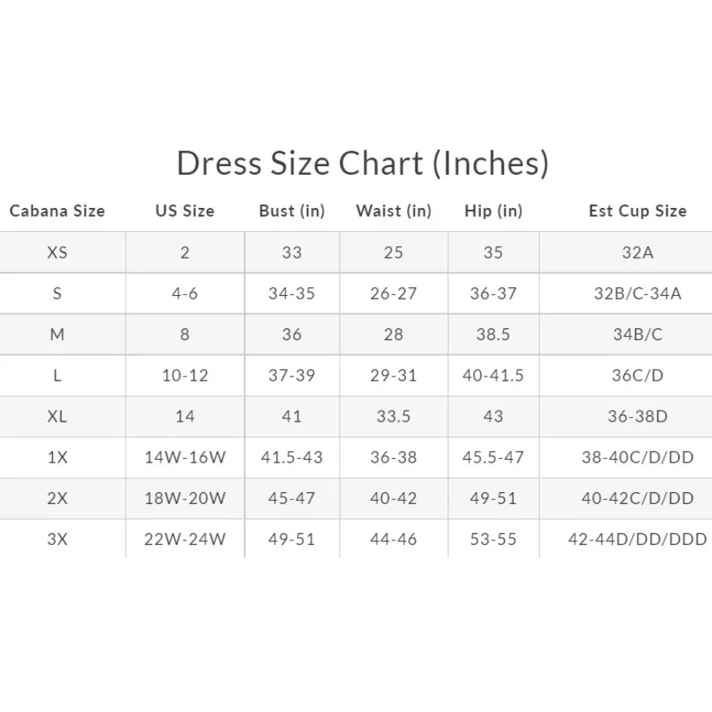
Task: Click the 45.5-47 hip measurement cell
Action: pyautogui.click(x=493, y=457)
